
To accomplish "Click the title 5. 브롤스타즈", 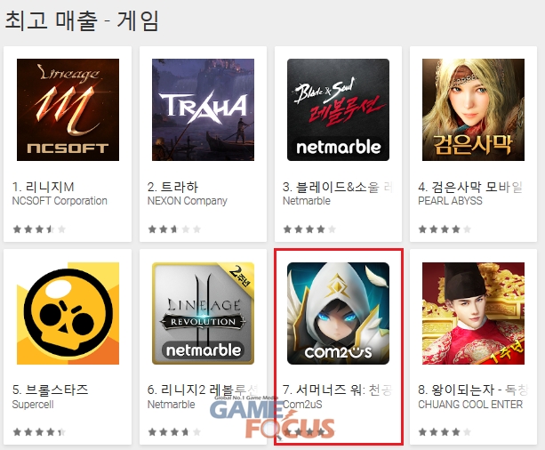I will point(50,390).
